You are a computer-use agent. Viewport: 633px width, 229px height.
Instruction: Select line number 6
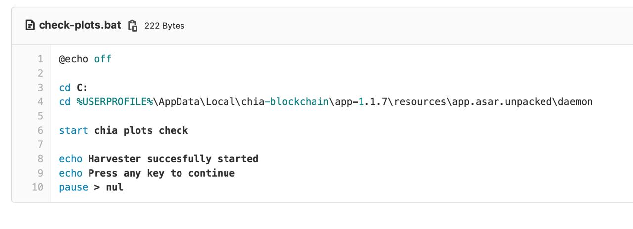[40, 131]
